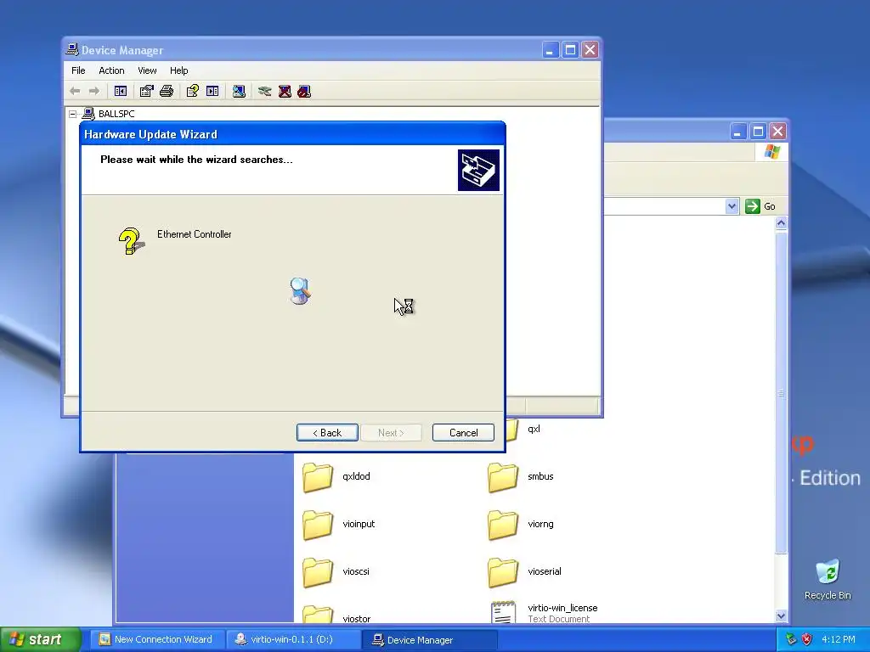Switch to virtio-win-0.1.1 (D:) taskbar item

[x=293, y=639]
